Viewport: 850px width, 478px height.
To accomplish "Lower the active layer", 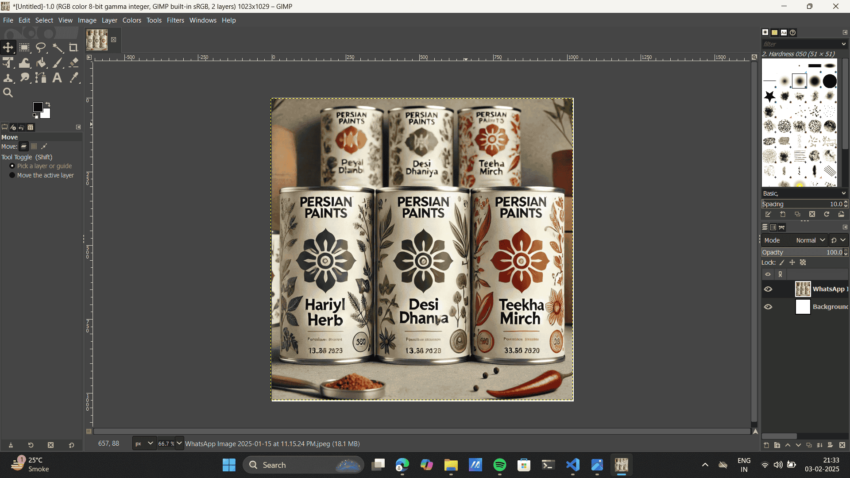I will 798,445.
